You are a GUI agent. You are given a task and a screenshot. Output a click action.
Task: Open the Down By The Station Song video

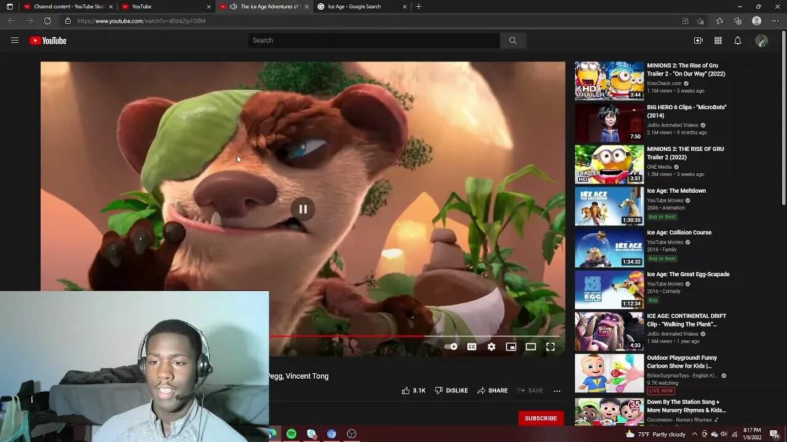686,406
